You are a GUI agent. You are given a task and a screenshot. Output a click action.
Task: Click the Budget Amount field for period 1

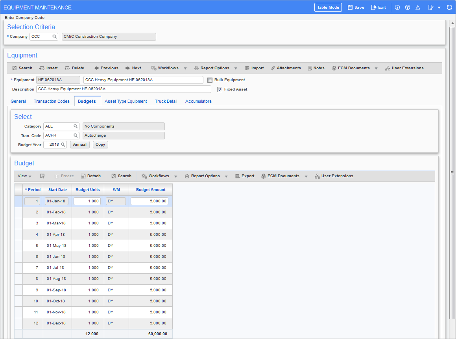(150, 201)
